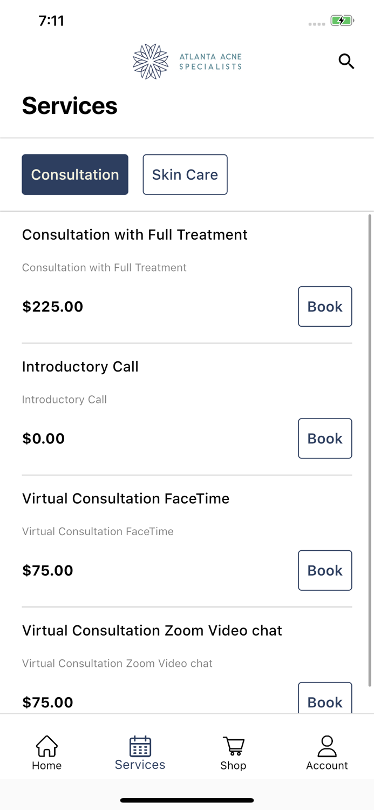Book the free Introductory Call
Image resolution: width=374 pixels, height=810 pixels.
point(324,438)
